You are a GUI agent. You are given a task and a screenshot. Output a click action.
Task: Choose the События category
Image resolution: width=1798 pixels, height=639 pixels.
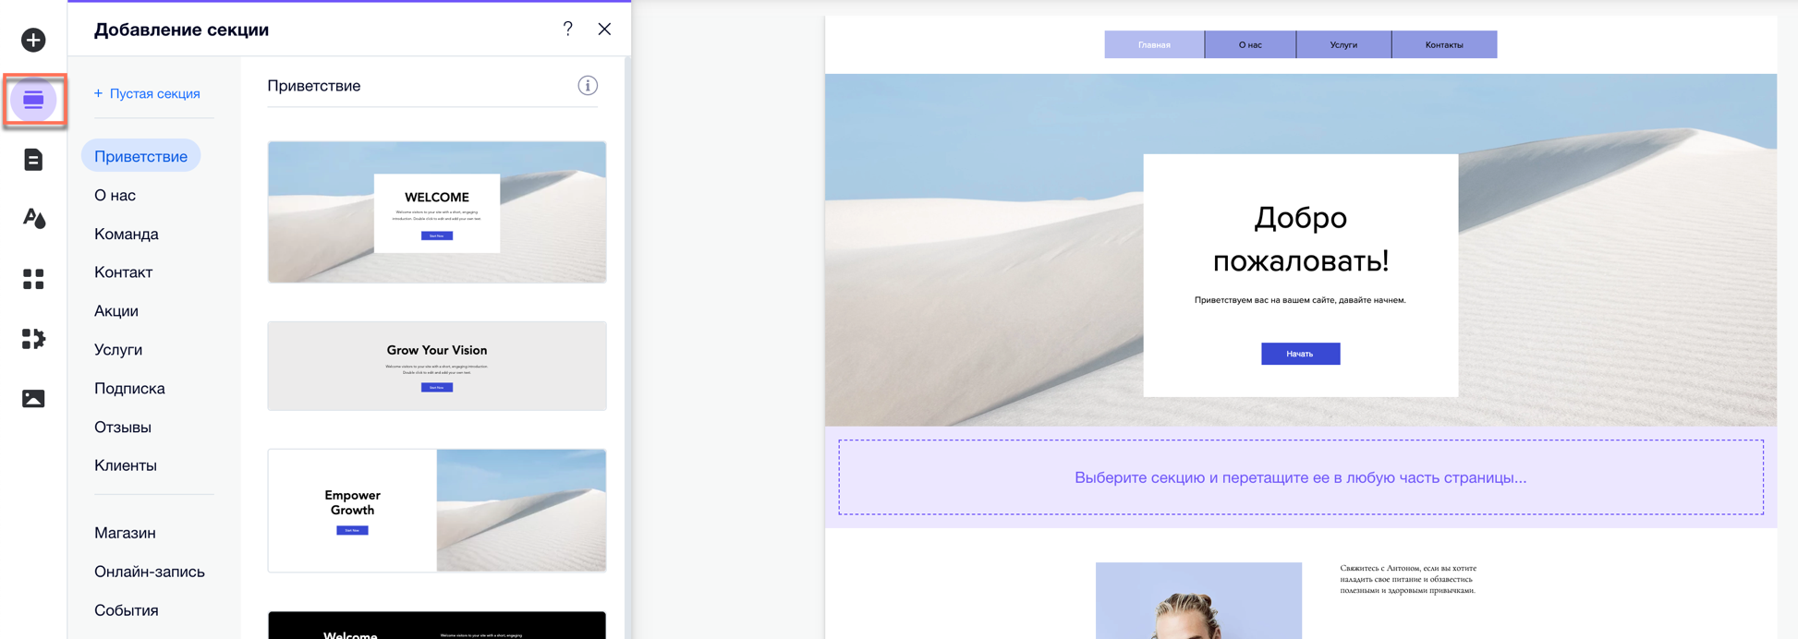(x=127, y=610)
